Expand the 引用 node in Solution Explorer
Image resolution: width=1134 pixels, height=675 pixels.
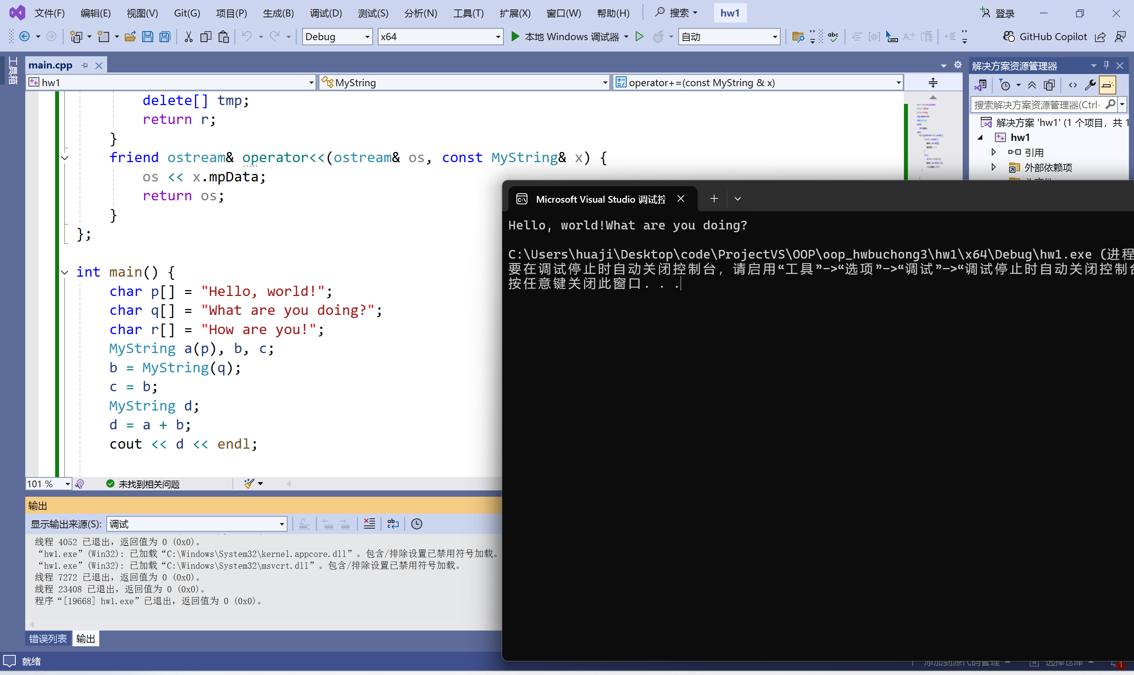[x=994, y=152]
